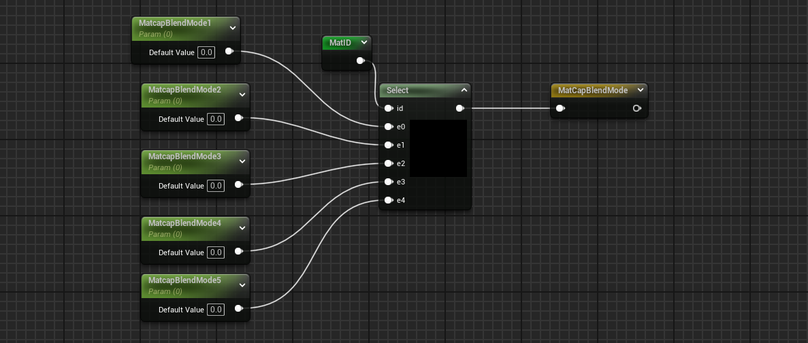Click the Select node id input pin

pyautogui.click(x=387, y=108)
